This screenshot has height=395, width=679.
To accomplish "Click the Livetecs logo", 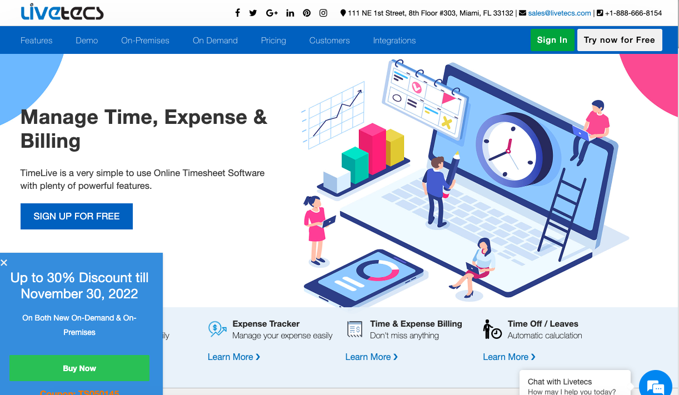I will point(62,12).
